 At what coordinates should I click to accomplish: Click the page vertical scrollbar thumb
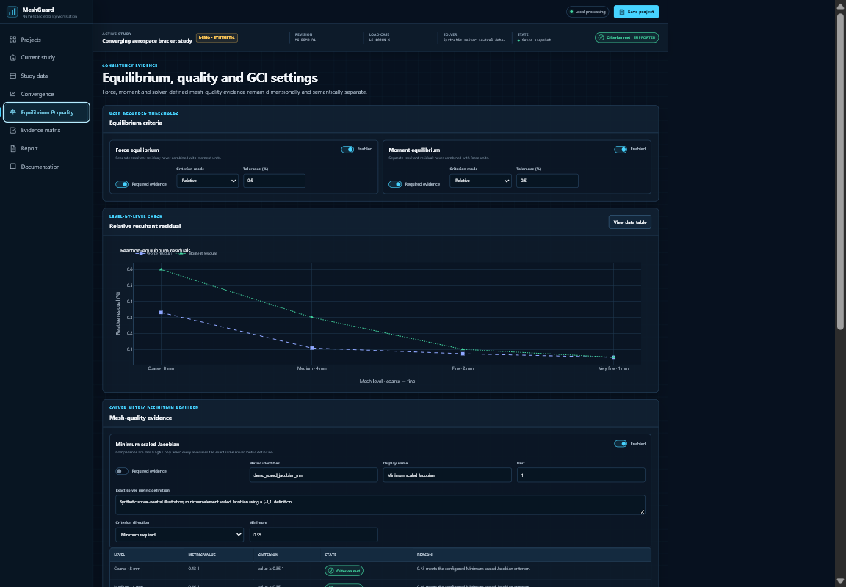[840, 170]
